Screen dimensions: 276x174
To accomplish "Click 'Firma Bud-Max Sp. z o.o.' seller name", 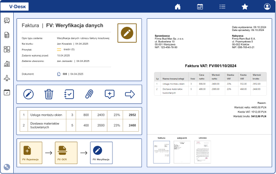I will pyautogui.click(x=169, y=39).
